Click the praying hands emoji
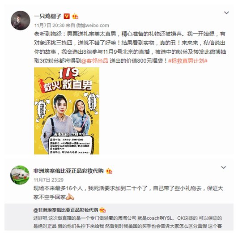Screen dimensions: 238x235 click(x=70, y=197)
